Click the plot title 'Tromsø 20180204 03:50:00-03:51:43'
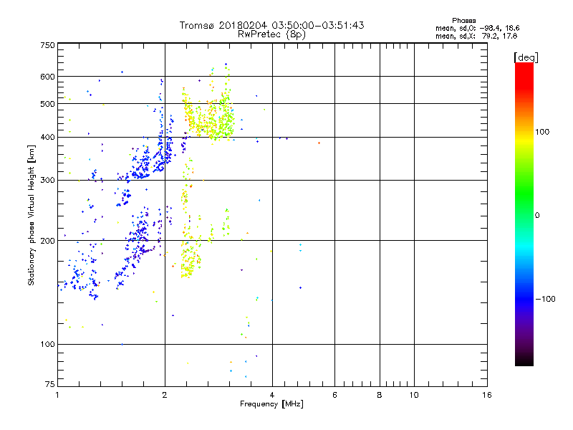This screenshot has width=573, height=430. pyautogui.click(x=271, y=25)
